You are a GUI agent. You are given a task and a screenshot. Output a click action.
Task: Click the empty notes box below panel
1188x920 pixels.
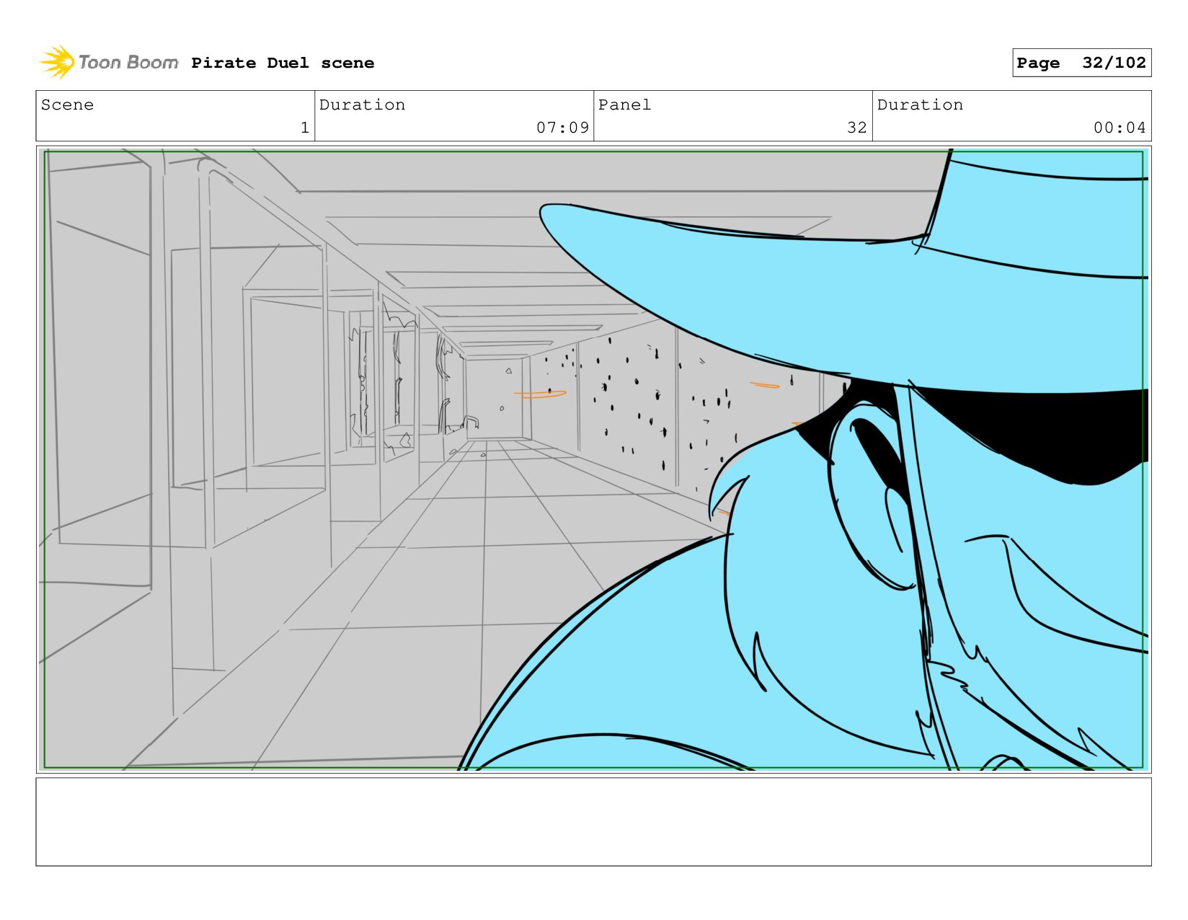593,822
